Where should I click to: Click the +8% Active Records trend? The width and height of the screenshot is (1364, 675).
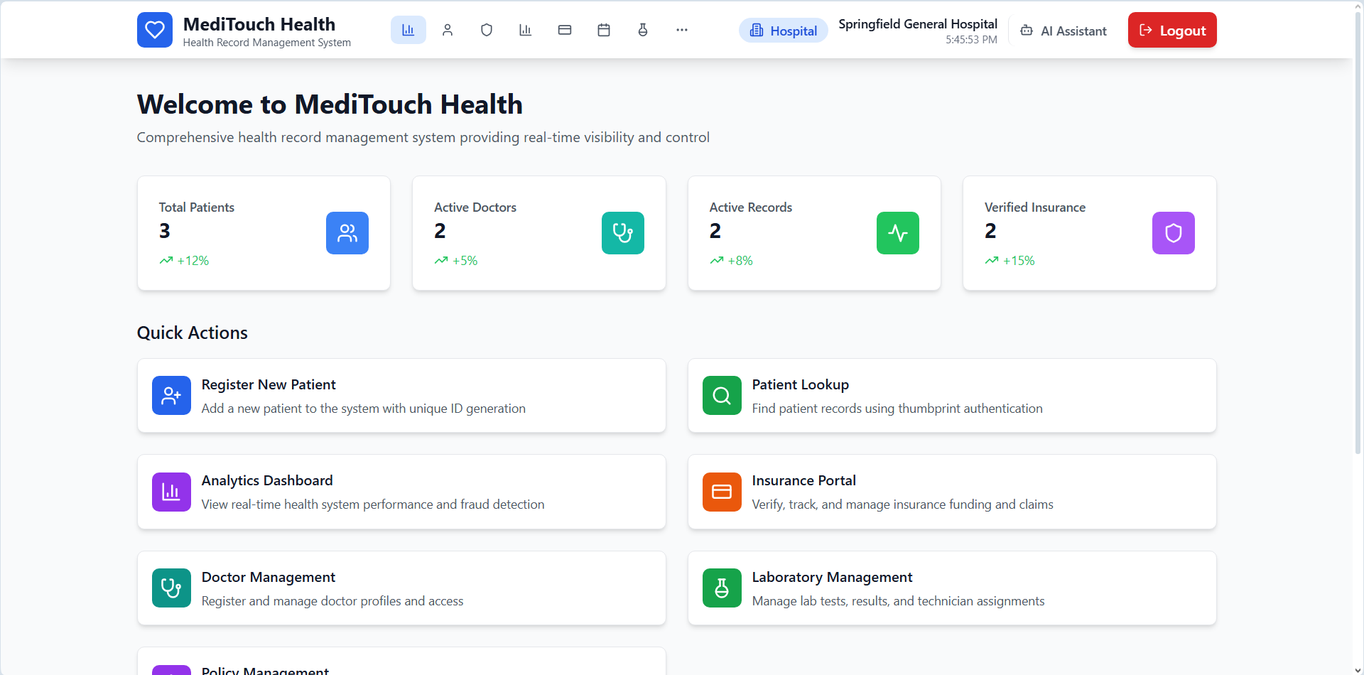pos(731,261)
